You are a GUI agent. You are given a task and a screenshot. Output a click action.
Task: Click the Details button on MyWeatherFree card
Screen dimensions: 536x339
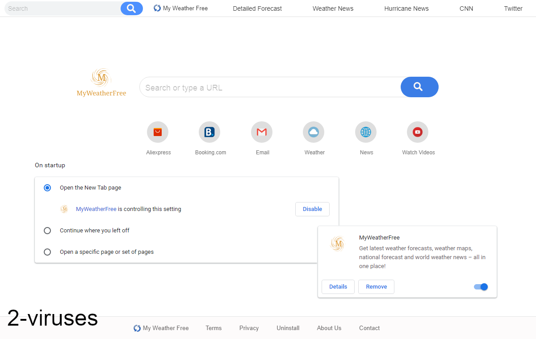pos(338,287)
